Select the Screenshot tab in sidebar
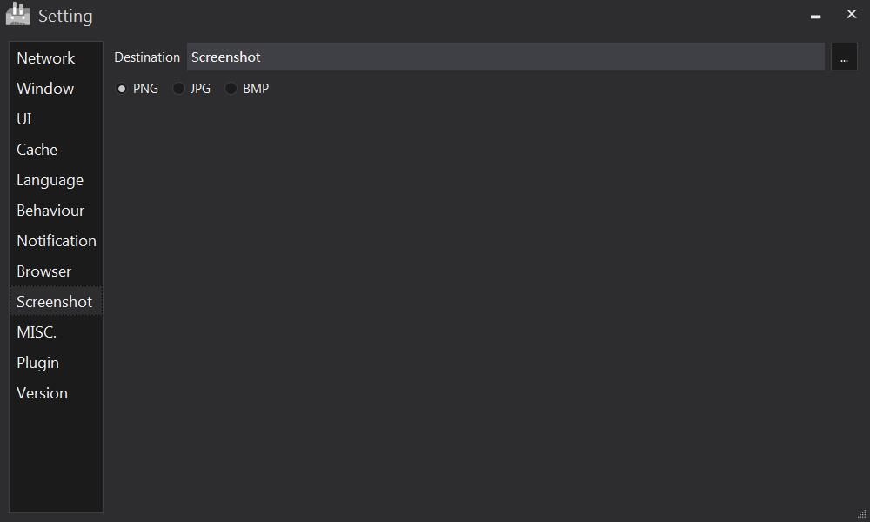The image size is (870, 522). (56, 301)
